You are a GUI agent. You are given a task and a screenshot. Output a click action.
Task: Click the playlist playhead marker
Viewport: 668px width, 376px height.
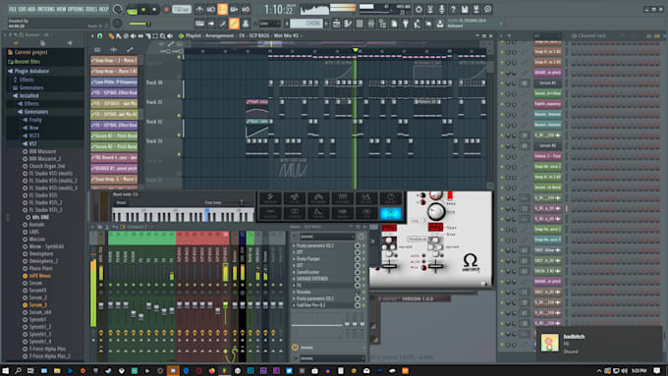[x=356, y=51]
